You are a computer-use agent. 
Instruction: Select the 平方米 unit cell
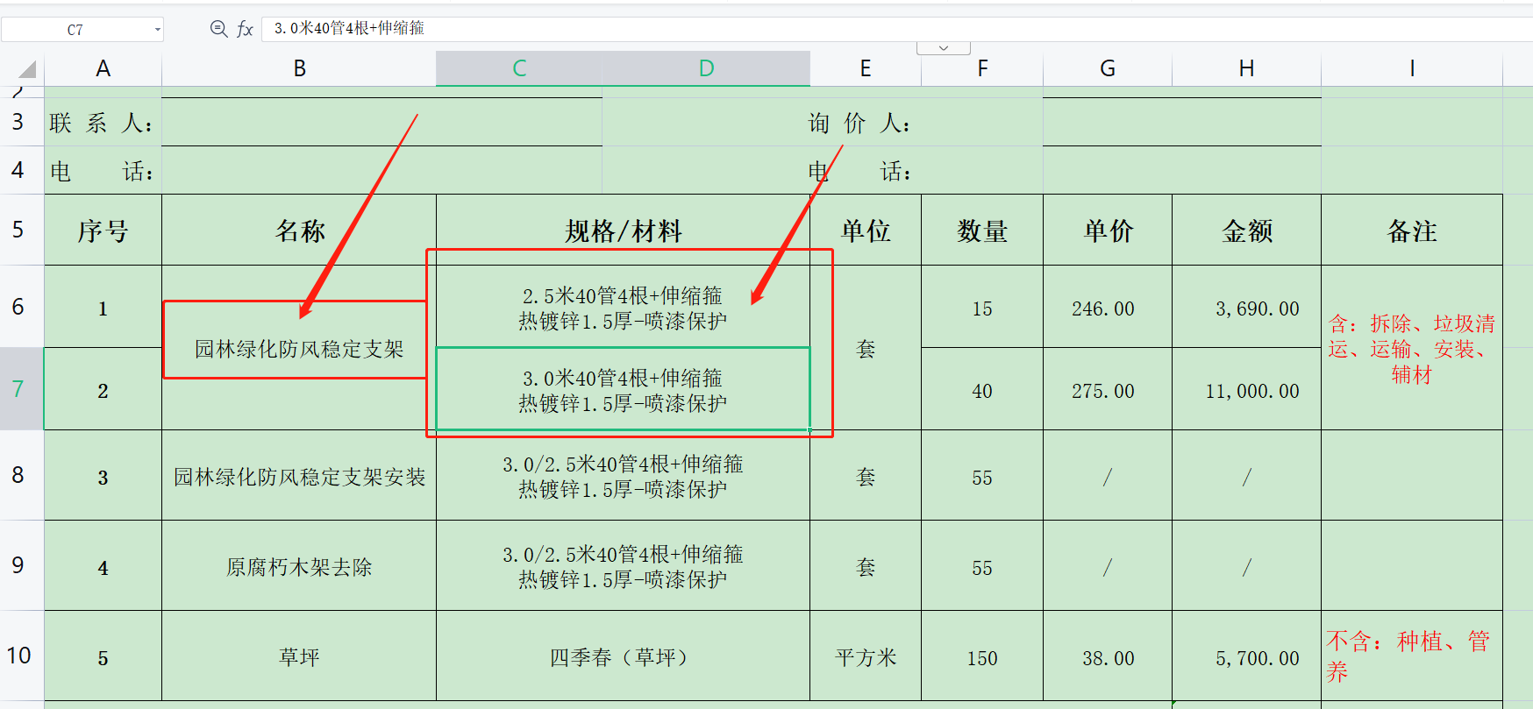866,656
